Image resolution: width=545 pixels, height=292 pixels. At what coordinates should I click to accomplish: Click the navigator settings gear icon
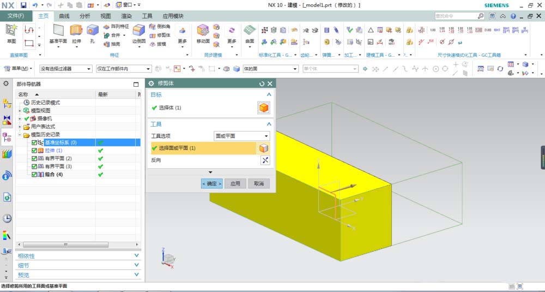(x=6, y=84)
